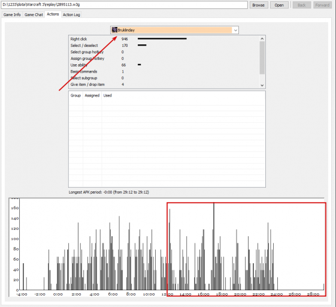The width and height of the screenshot is (336, 307).
Task: Click the Back button
Action: click(301, 5)
